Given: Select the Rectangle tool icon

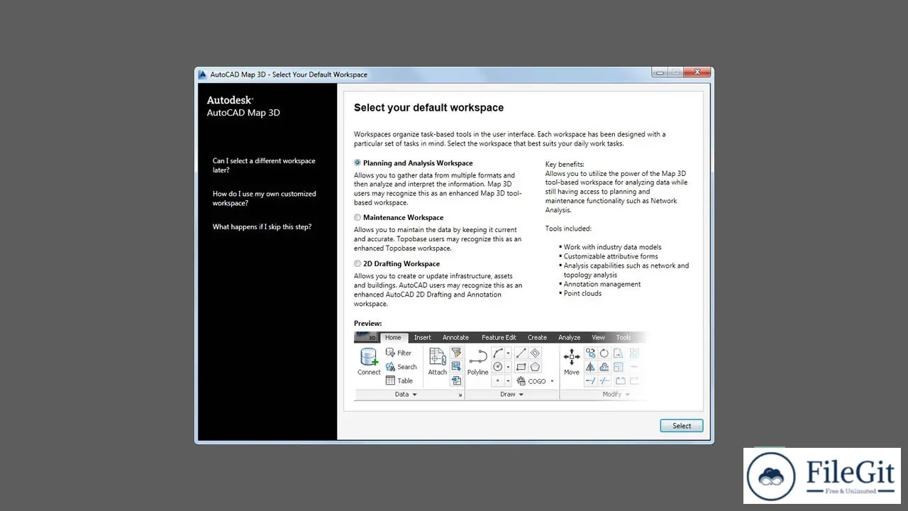Looking at the screenshot, I should click(x=521, y=367).
